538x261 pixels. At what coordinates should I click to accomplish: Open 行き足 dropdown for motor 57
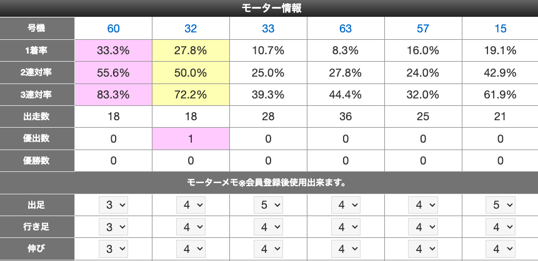pos(423,227)
